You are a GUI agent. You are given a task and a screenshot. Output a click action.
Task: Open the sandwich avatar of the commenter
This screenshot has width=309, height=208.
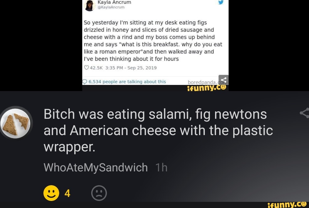coord(15,122)
